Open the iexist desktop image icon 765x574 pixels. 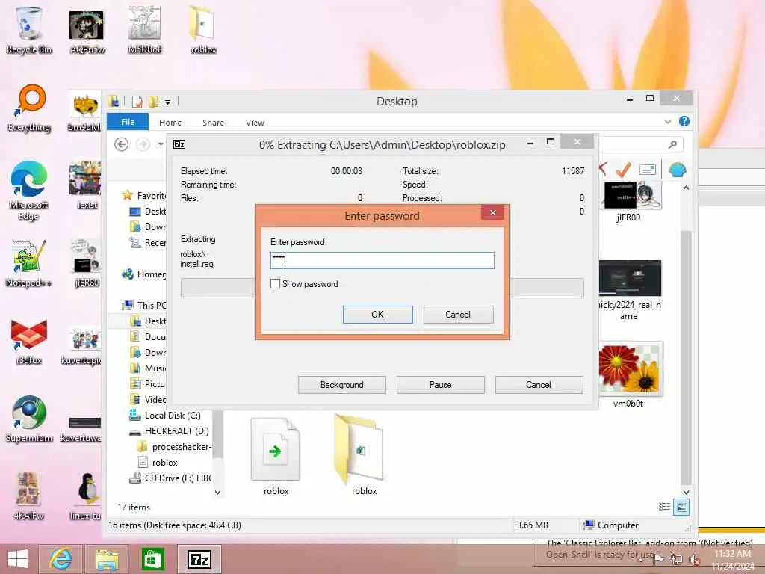86,185
